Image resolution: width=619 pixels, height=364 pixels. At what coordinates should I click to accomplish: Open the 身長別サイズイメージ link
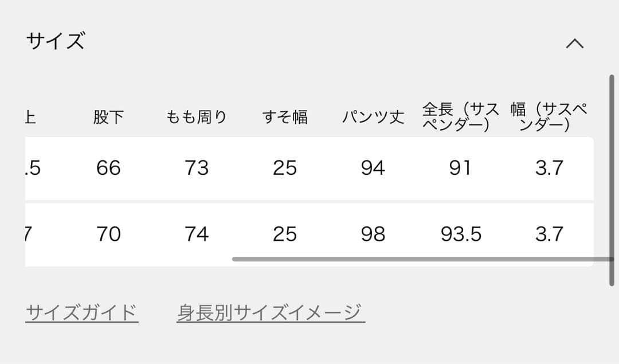[x=271, y=312]
